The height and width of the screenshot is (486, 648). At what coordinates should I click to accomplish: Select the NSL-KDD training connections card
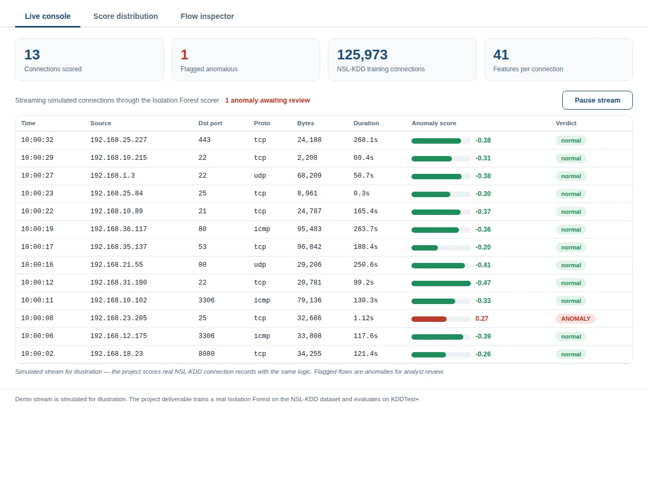point(402,59)
